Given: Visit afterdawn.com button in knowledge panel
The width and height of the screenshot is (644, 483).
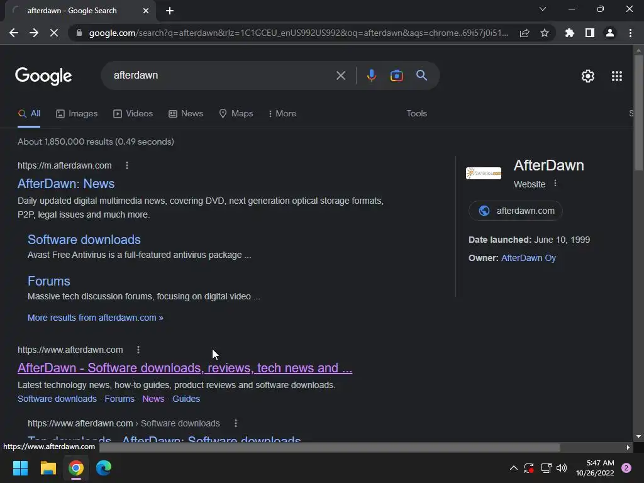Looking at the screenshot, I should 516,211.
